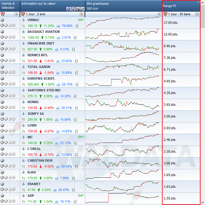Click calendar icon beside '1 Jour , 50 bars'
The width and height of the screenshot is (205, 205).
(x=165, y=14)
